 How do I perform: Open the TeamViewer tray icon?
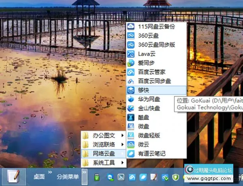coord(111,178)
